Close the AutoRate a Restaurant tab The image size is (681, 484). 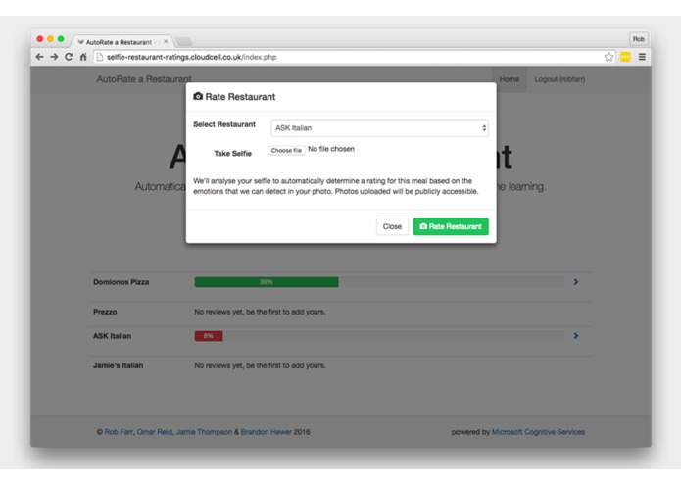pyautogui.click(x=166, y=42)
